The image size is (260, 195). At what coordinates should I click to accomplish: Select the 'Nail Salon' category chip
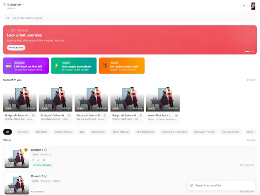pyautogui.click(x=42, y=132)
